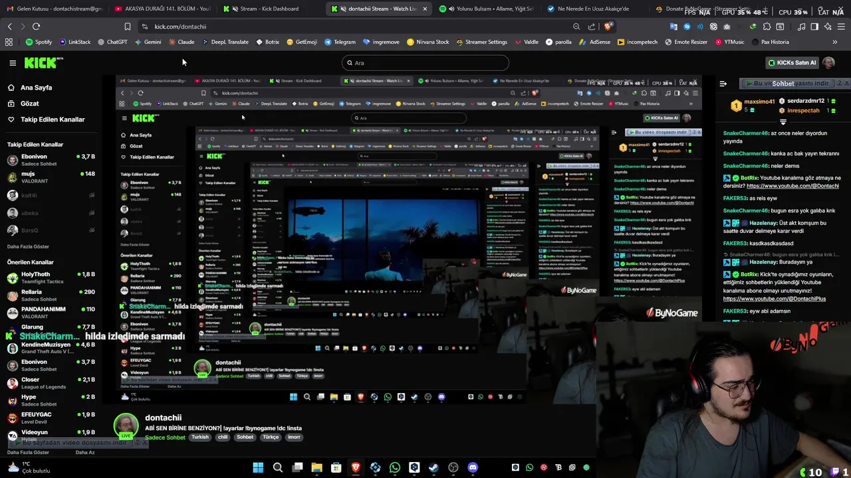Open the Spotify bookmark
The image size is (851, 478).
tap(39, 42)
